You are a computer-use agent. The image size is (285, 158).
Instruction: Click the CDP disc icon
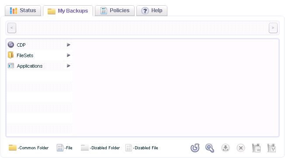point(11,45)
